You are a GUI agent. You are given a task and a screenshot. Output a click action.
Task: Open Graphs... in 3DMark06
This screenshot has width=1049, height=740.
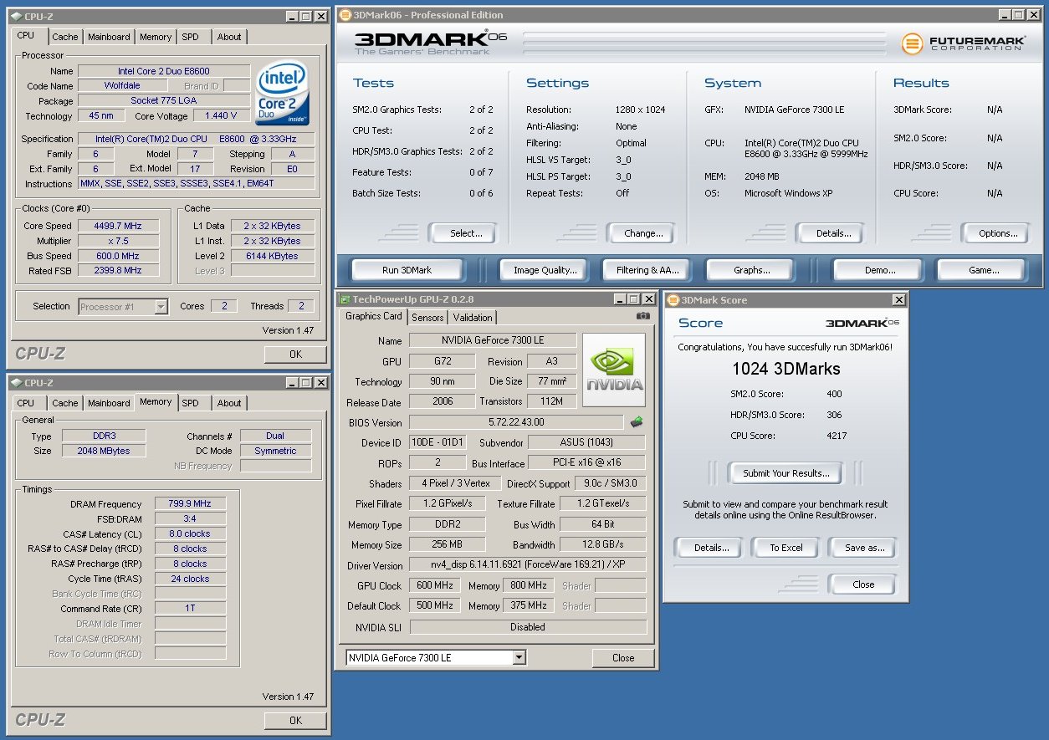752,270
